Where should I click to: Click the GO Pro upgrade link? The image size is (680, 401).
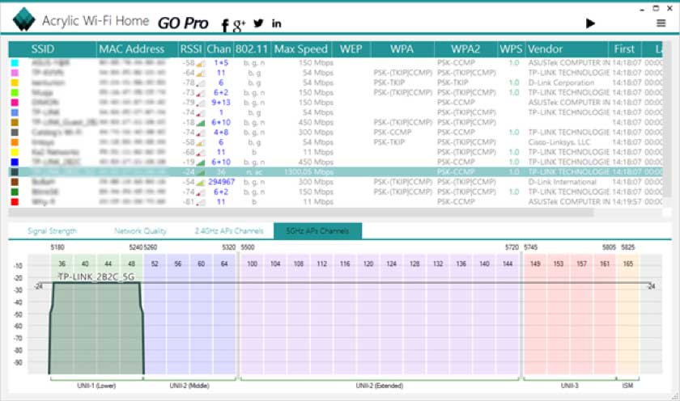coord(183,23)
